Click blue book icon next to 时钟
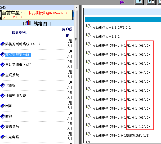Viewport: 161px width, 144px height. (2, 116)
